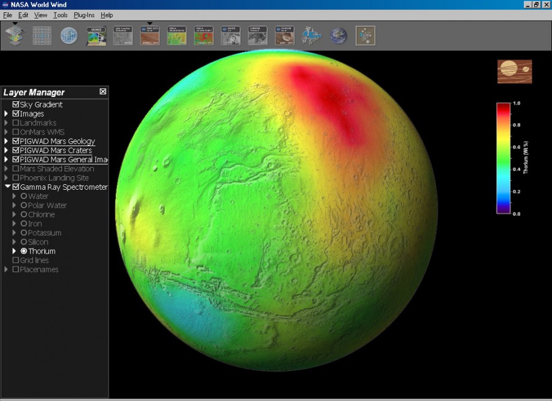Click the wireframe globe toolbar icon
The height and width of the screenshot is (401, 552).
point(69,36)
